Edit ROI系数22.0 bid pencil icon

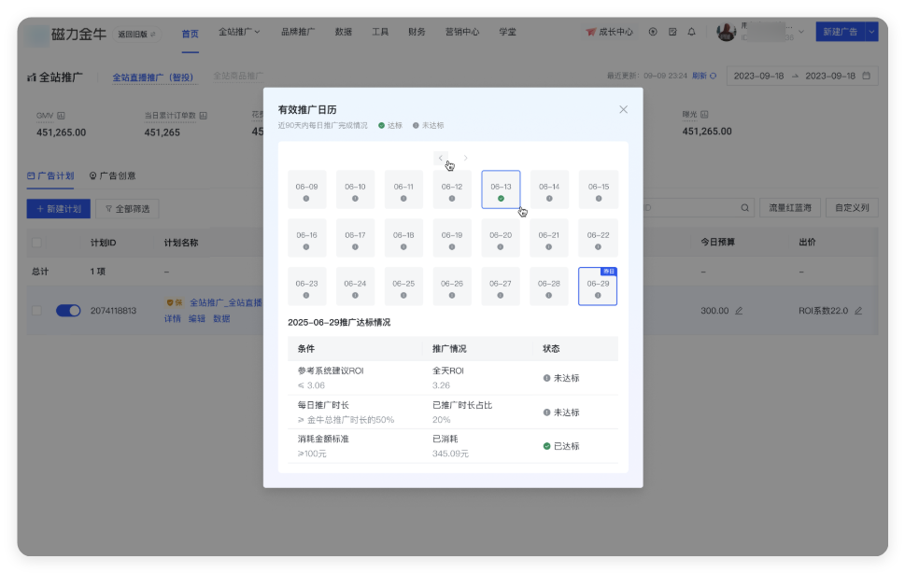pyautogui.click(x=858, y=311)
